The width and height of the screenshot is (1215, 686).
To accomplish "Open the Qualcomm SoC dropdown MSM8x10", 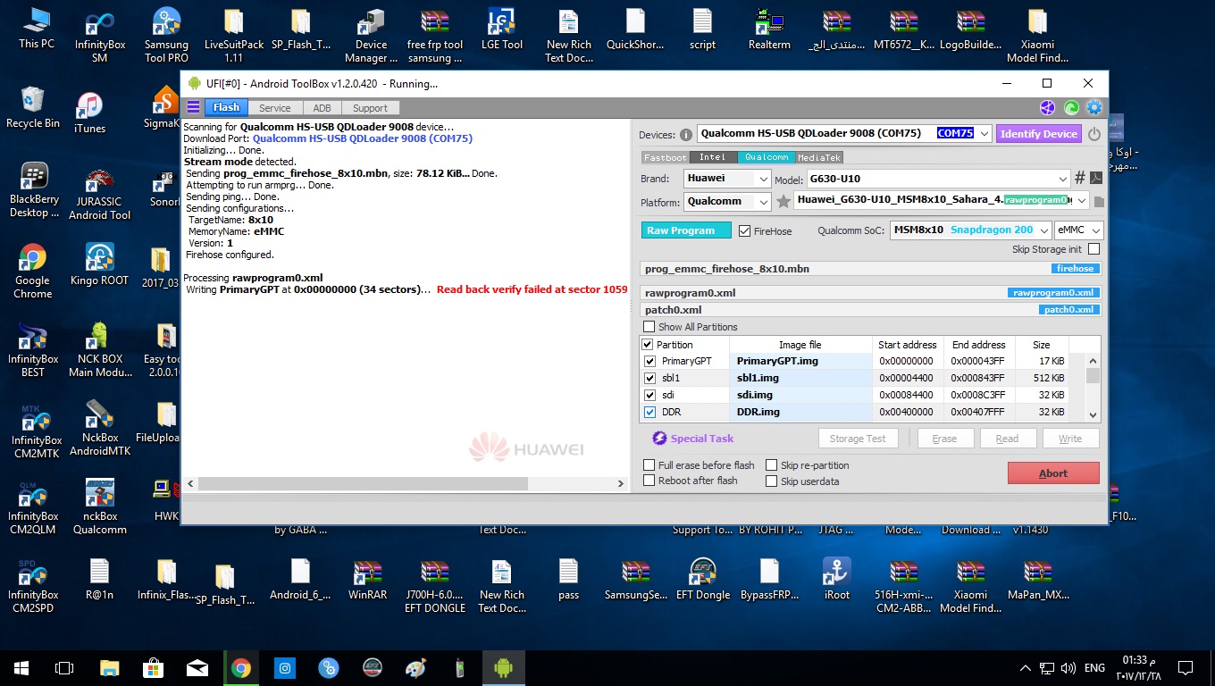I will [x=1043, y=230].
